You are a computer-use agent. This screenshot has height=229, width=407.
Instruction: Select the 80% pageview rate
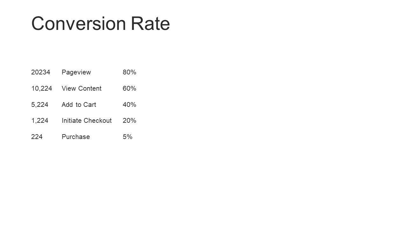click(x=129, y=72)
